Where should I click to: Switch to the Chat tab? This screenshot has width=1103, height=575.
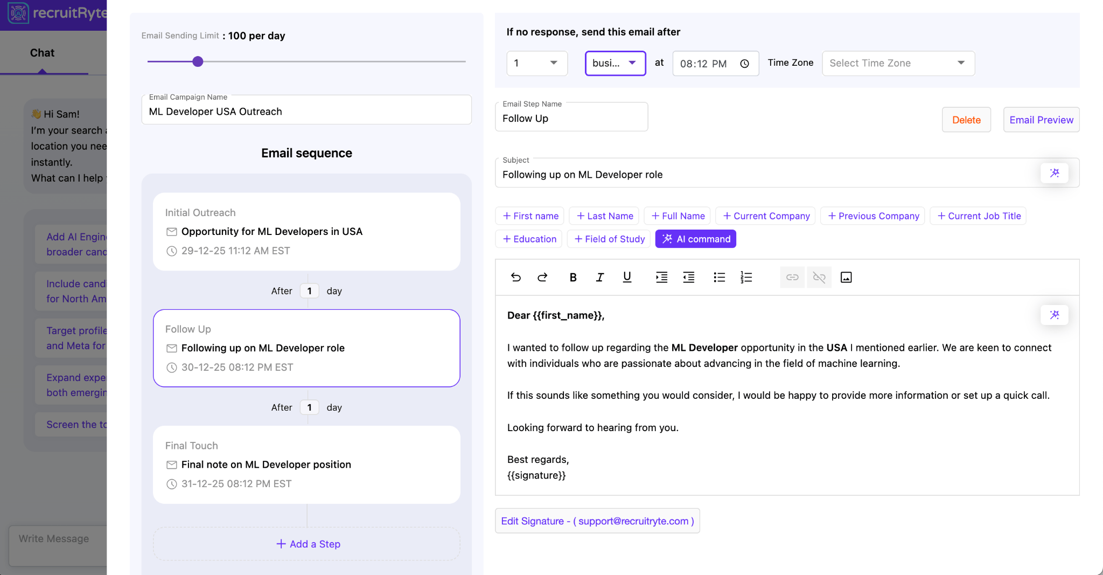coord(42,52)
